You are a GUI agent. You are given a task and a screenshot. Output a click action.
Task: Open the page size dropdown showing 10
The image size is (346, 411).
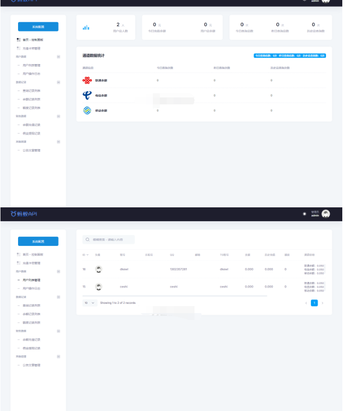tap(90, 303)
